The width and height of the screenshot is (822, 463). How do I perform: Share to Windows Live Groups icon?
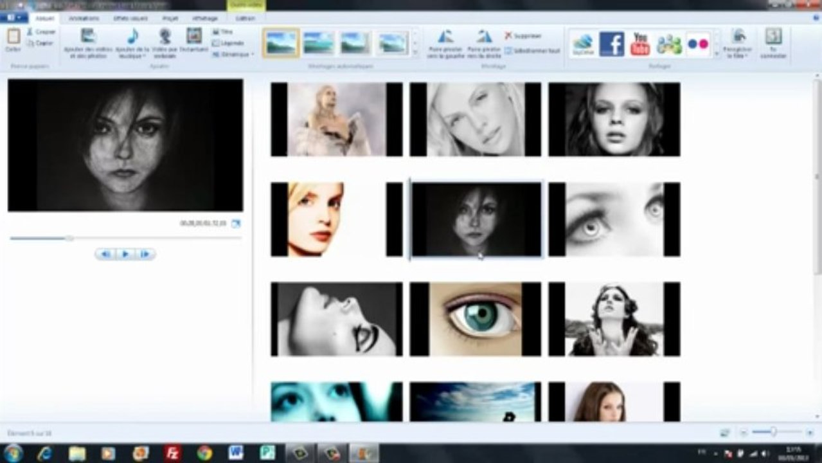tap(669, 44)
